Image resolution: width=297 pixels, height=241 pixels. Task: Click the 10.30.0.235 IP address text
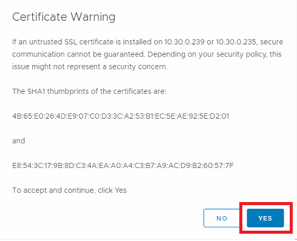[x=236, y=42]
